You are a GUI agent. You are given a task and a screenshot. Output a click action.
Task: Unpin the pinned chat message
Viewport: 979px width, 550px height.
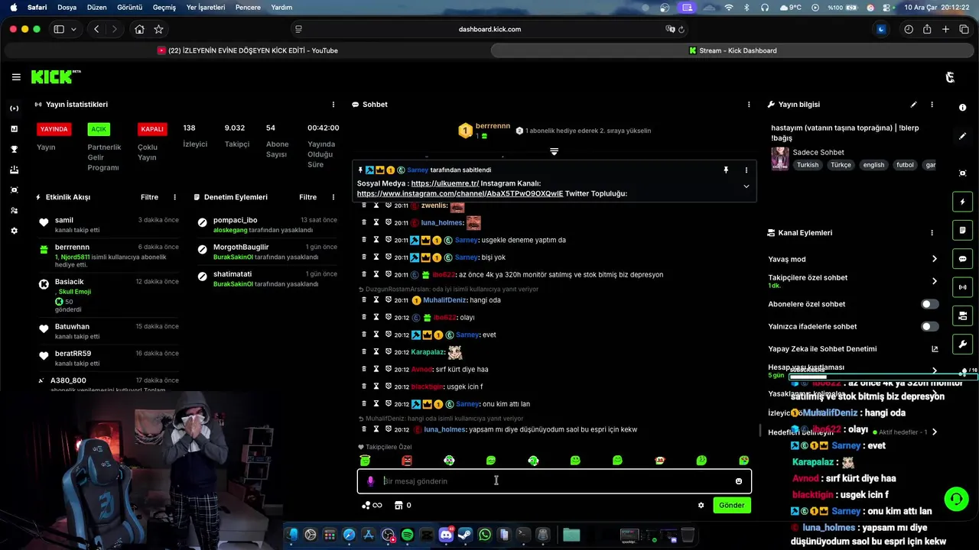726,170
